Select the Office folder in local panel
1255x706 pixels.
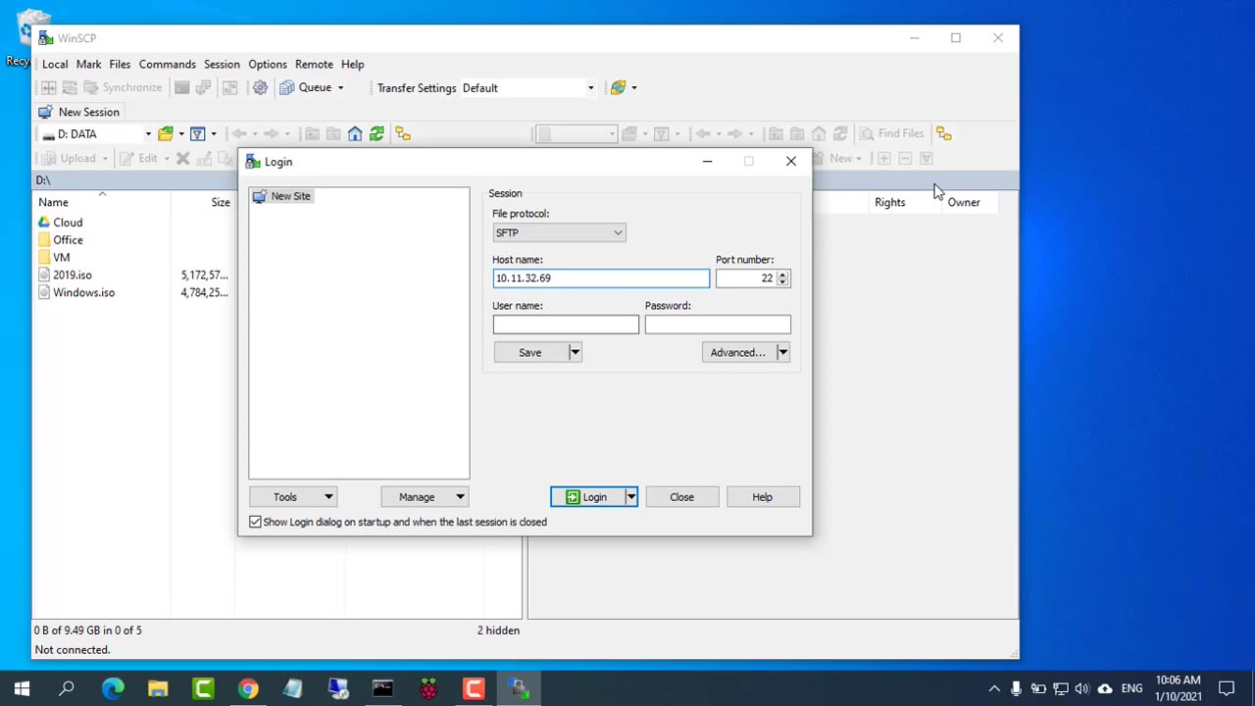point(60,240)
